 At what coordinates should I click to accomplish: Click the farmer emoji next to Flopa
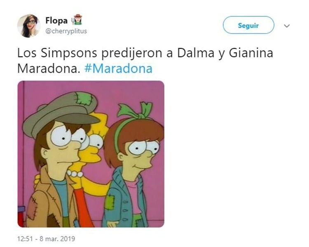pos(77,20)
